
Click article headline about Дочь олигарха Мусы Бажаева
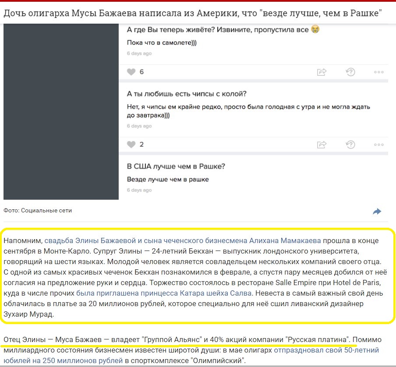193,13
